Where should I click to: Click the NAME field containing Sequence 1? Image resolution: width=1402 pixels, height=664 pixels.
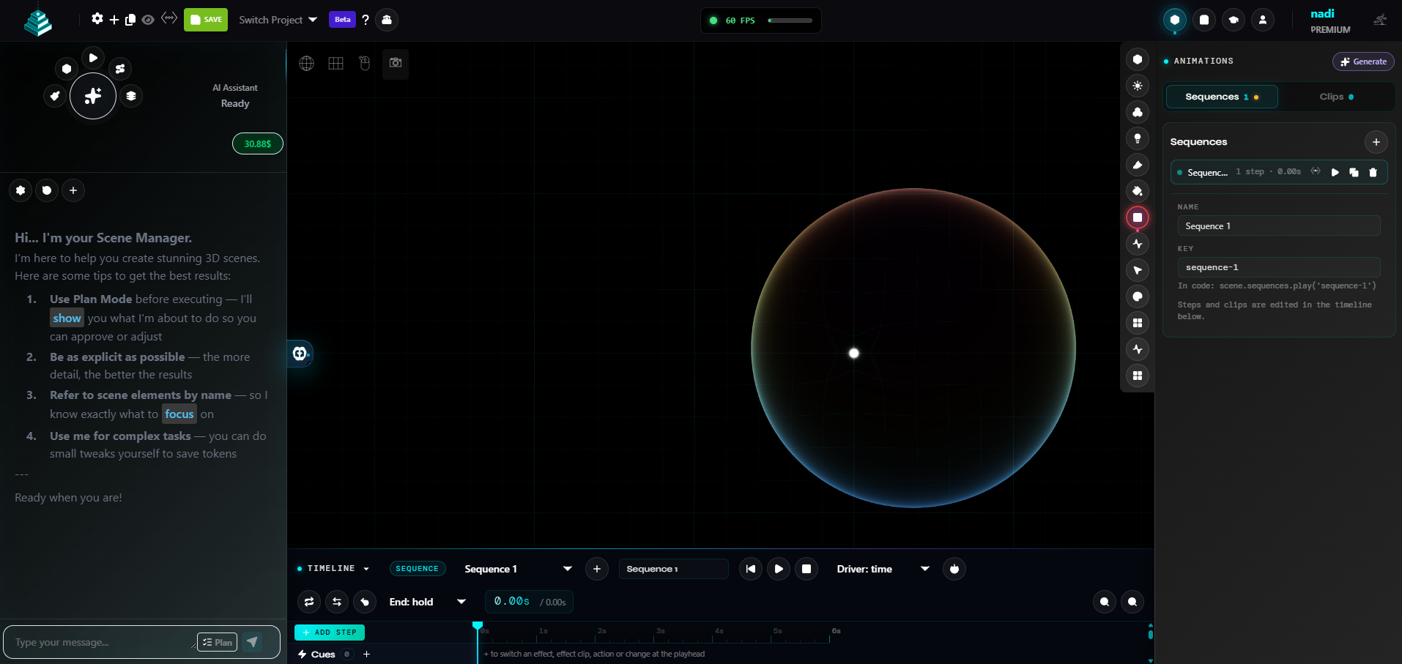click(x=1279, y=226)
